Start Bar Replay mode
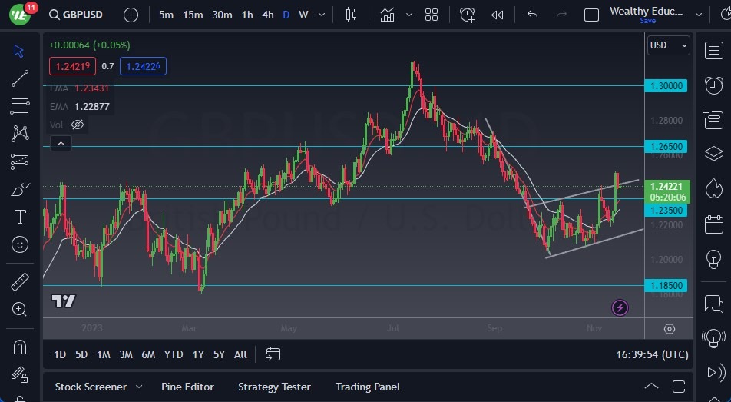Screen dimensions: 731x402 [498, 15]
